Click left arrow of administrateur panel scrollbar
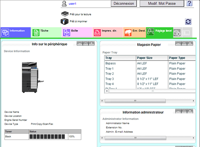Image resolution: width=200 pixels, height=147 pixels. (102, 138)
